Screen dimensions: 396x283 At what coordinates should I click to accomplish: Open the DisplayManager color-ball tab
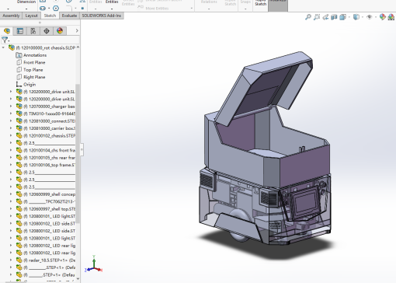tap(60, 31)
